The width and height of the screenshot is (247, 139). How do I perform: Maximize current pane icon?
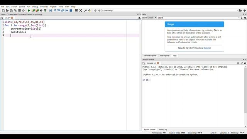76,10
